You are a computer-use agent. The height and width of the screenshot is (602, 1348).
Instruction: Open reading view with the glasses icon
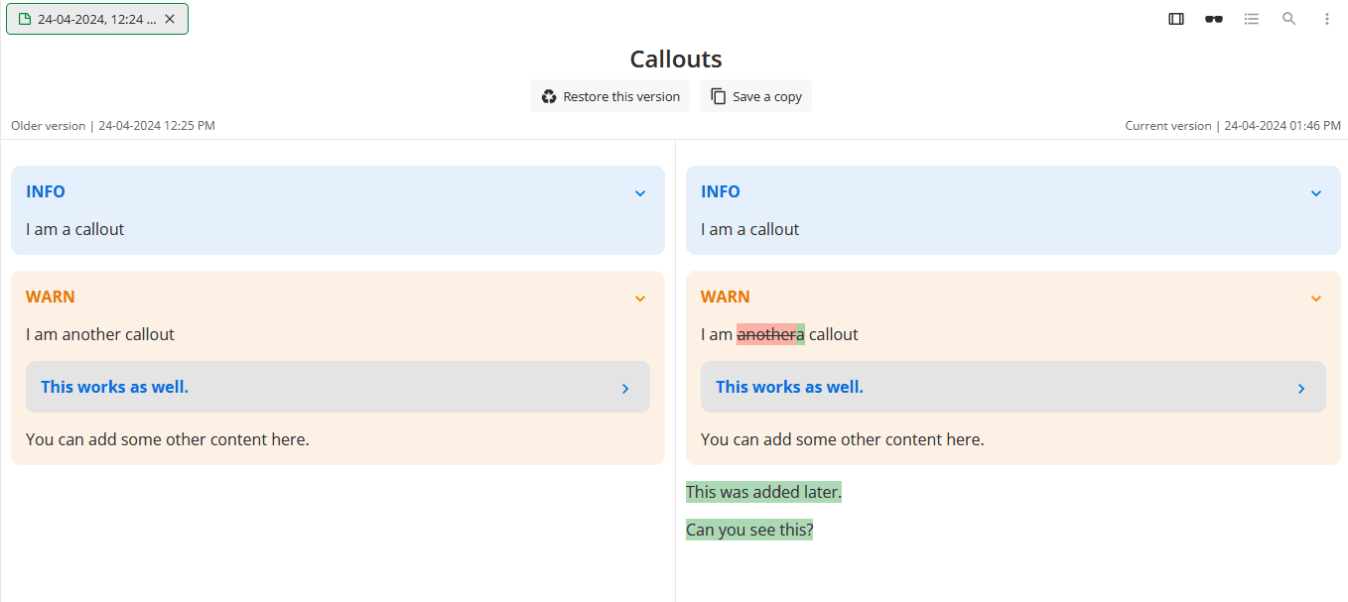(x=1213, y=18)
